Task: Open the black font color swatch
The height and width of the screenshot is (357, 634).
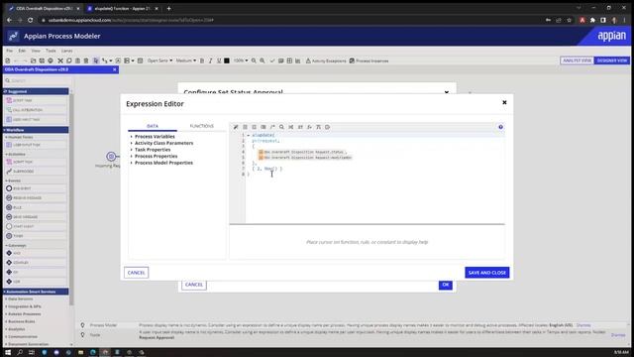Action: point(227,60)
